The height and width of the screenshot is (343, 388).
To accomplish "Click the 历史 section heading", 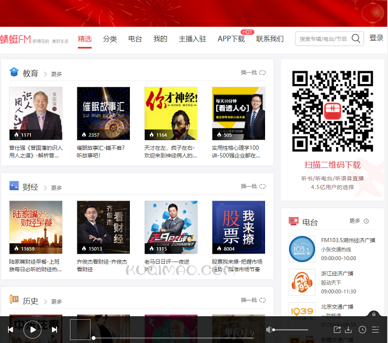I will point(30,301).
